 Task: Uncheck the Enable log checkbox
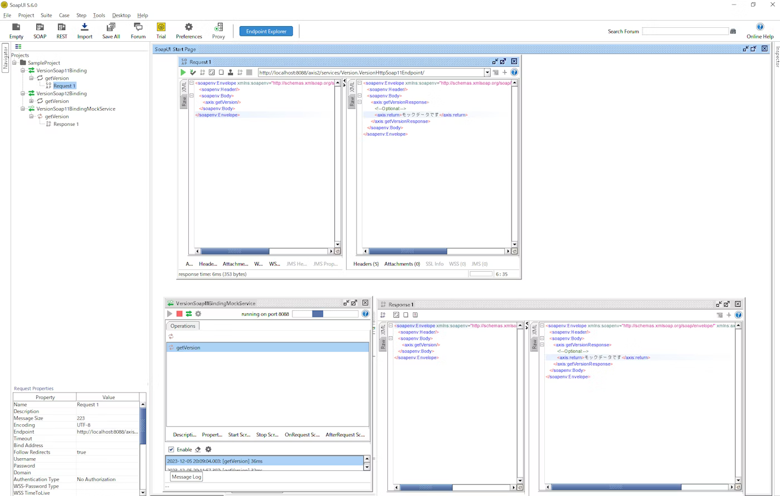171,449
